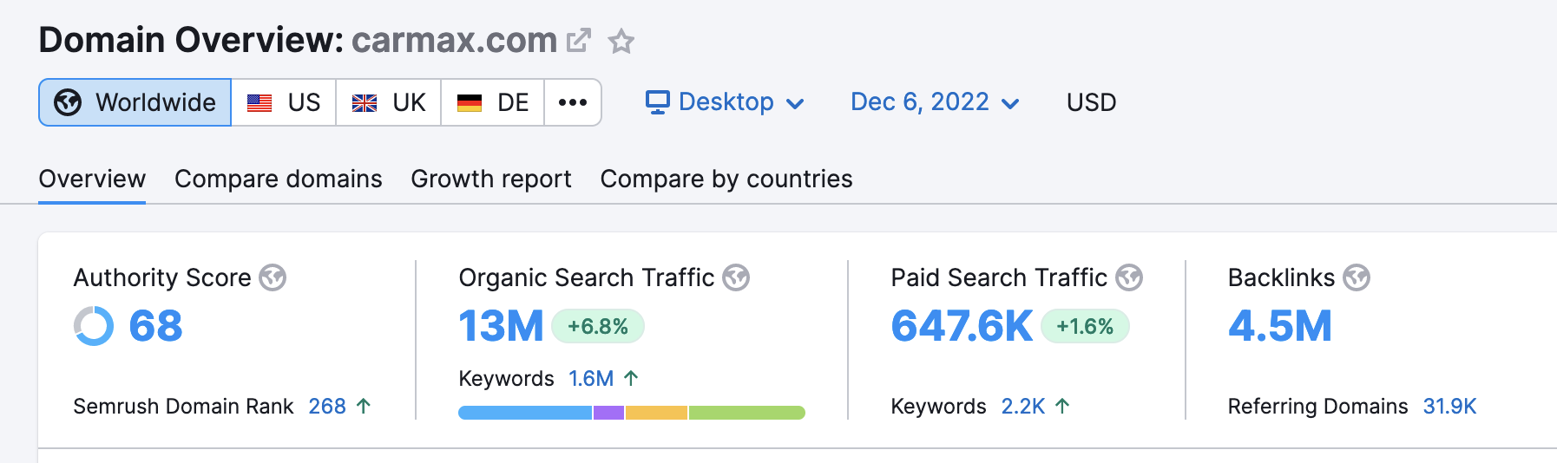Viewport: 1557px width, 463px height.
Task: Open the Growth report tab
Action: (x=490, y=179)
